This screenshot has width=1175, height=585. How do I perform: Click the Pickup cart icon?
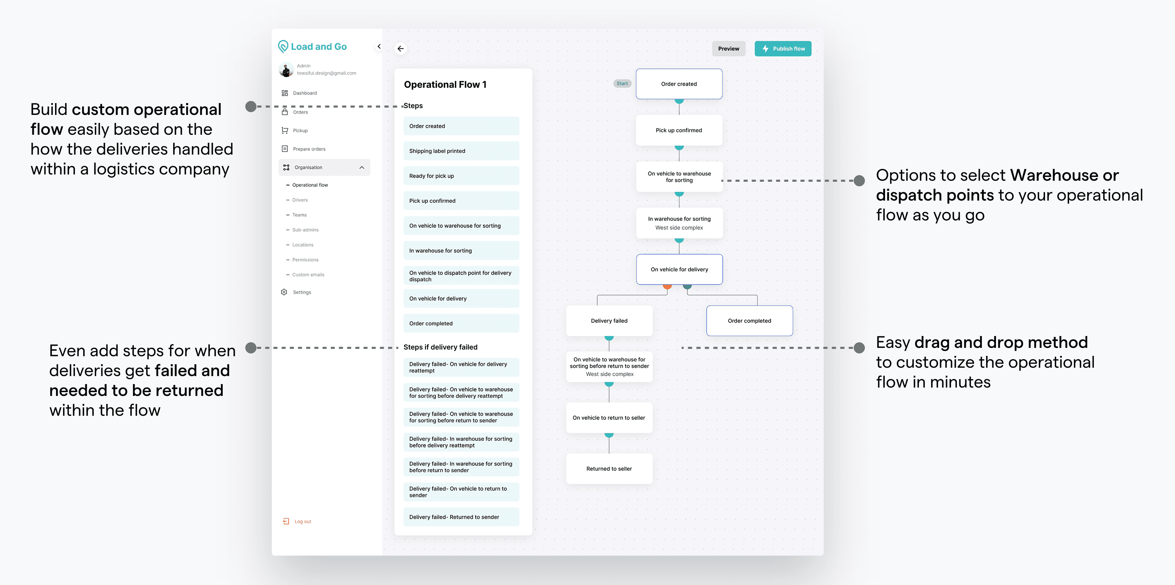pos(285,130)
